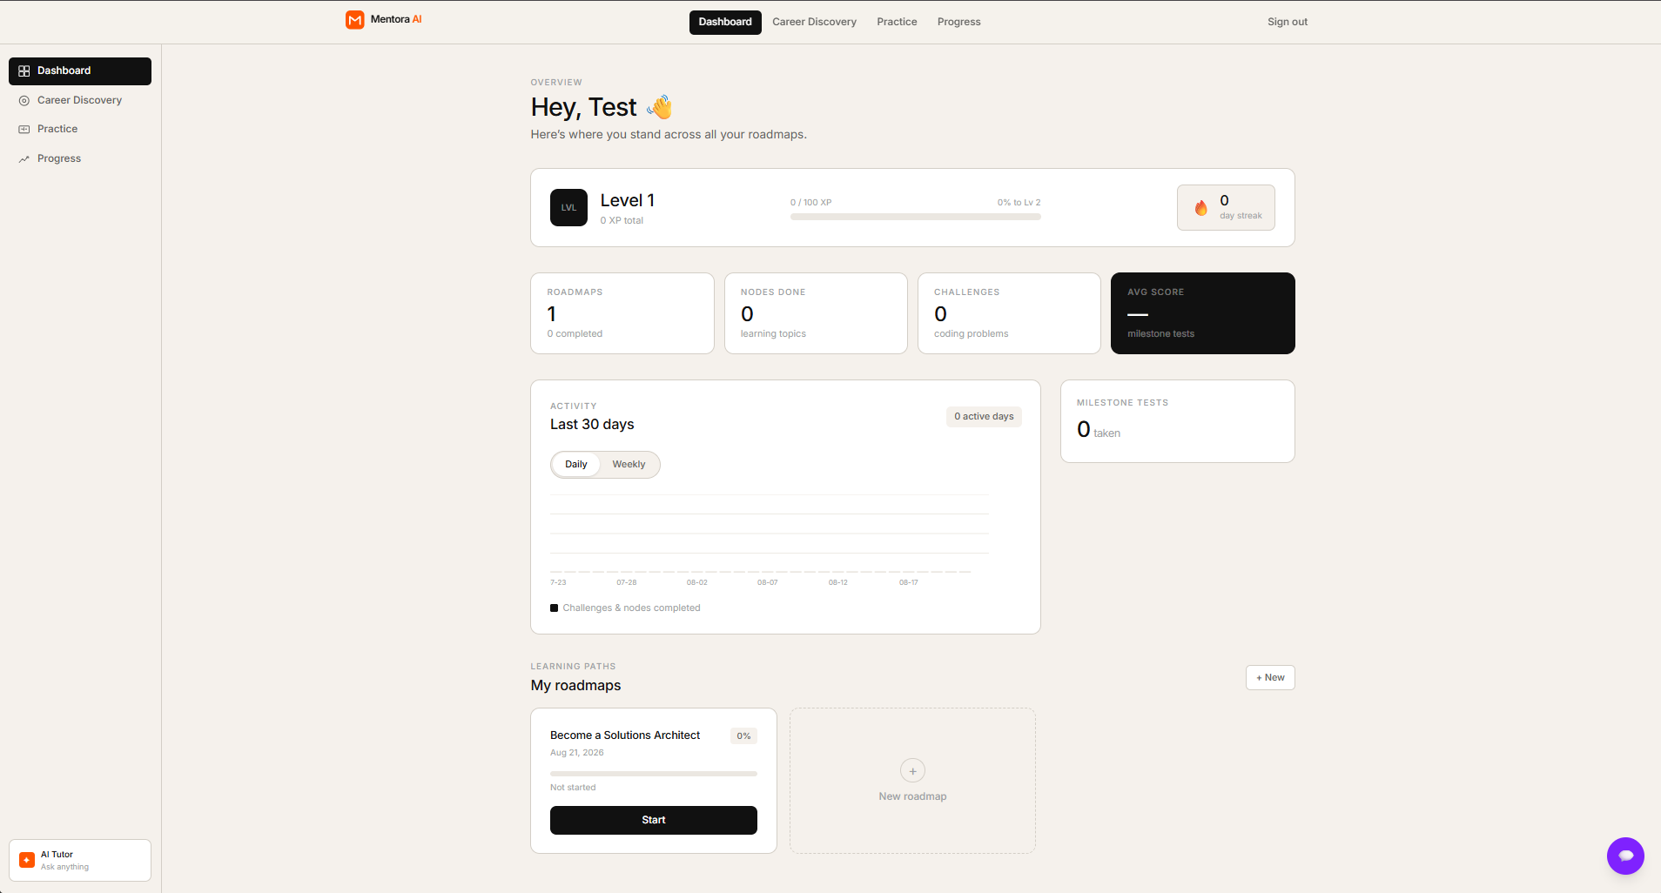Select Practice in the left sidebar

pyautogui.click(x=80, y=130)
